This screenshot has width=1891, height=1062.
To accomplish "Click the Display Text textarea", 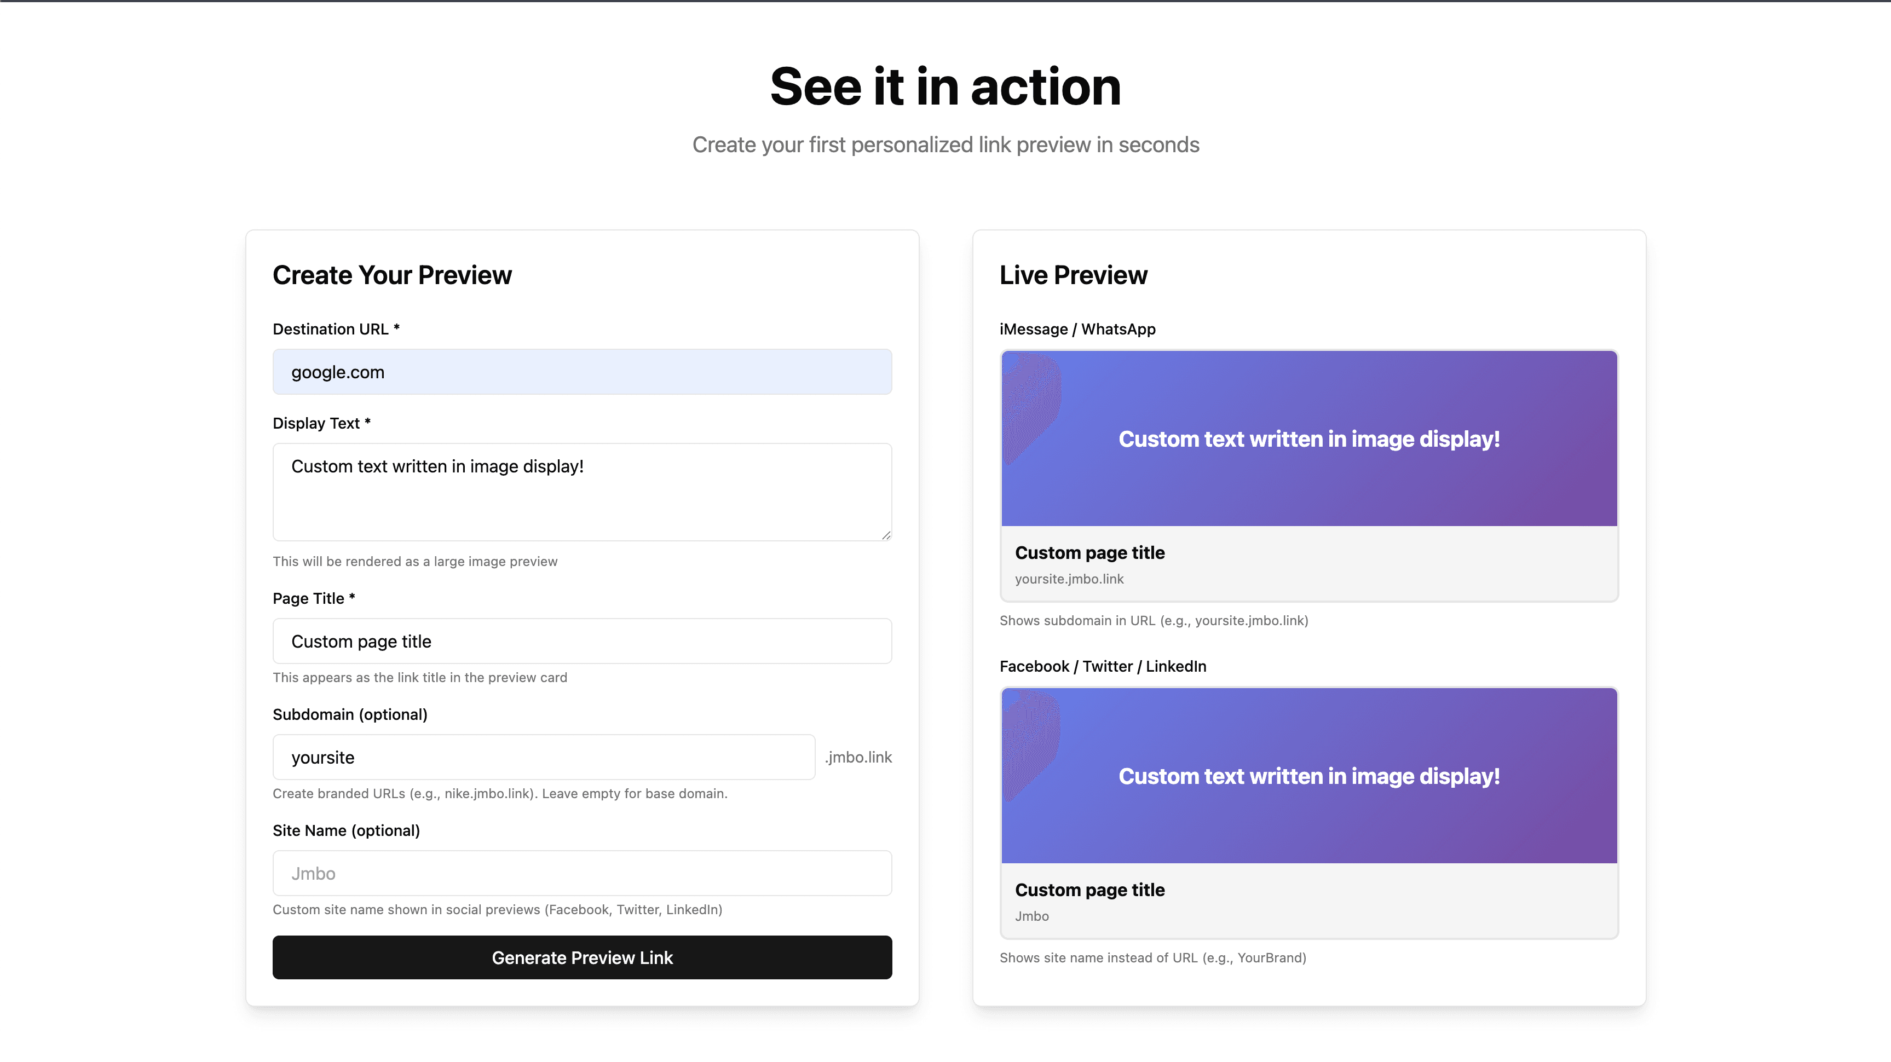I will tap(581, 492).
